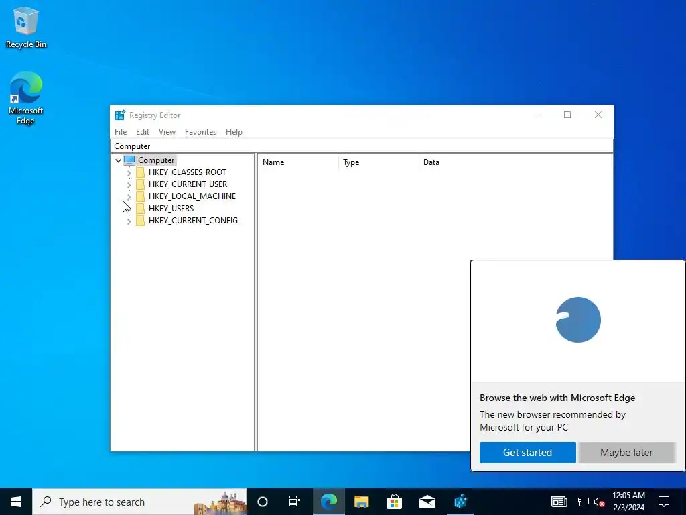This screenshot has height=515, width=686.
Task: Click the registry address bar
Action: 361,146
